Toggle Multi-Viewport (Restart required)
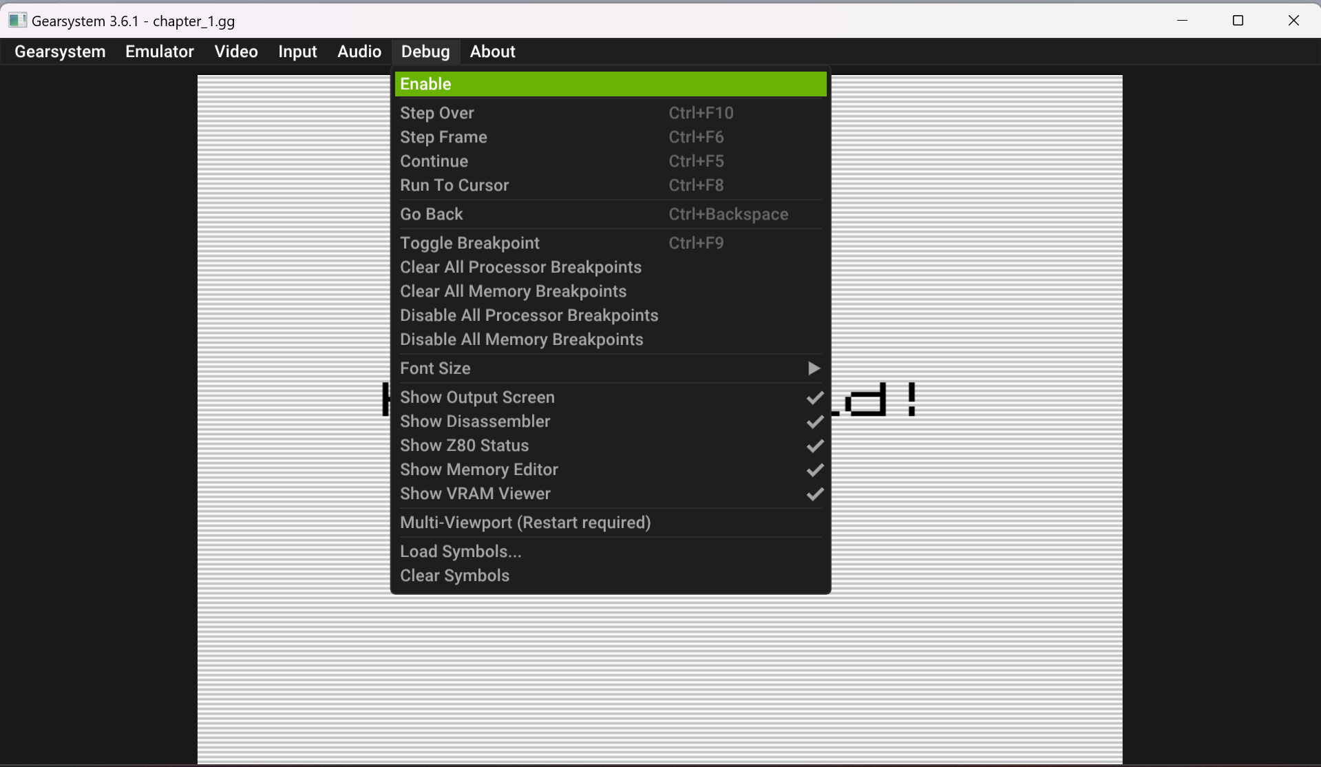Image resolution: width=1321 pixels, height=767 pixels. (x=611, y=523)
